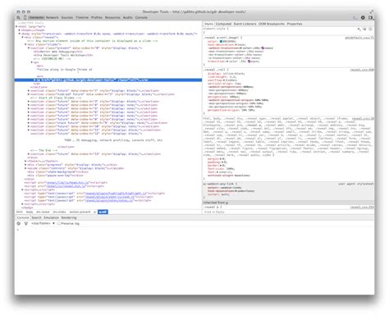Select the div.reveal breadcrumb item
The width and height of the screenshot is (389, 315).
(x=43, y=212)
